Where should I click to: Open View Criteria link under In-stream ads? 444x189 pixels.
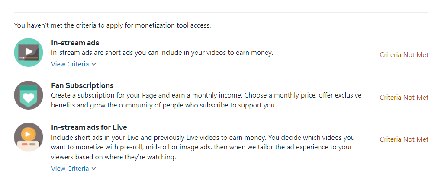coord(70,64)
